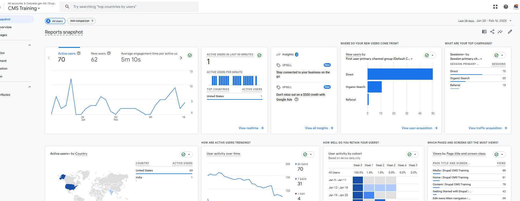Click the data quality check icon in the realtime card
The image size is (520, 201).
259,55
